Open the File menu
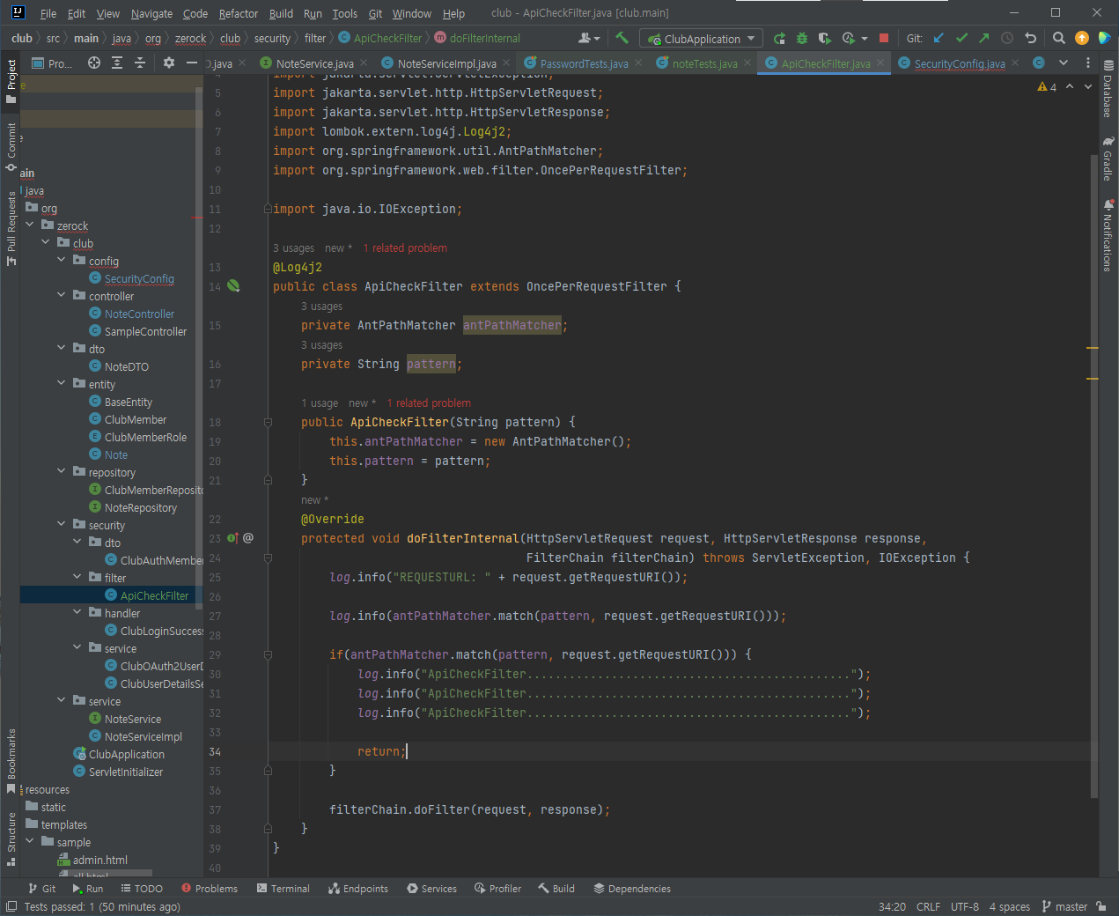Image resolution: width=1119 pixels, height=916 pixels. click(x=48, y=13)
